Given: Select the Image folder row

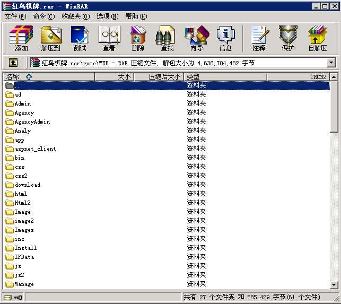Looking at the screenshot, I should point(167,212).
